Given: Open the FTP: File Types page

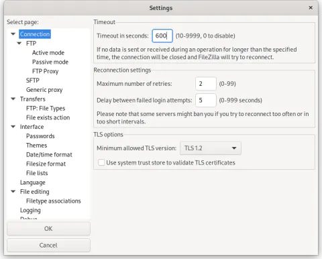Looking at the screenshot, I should tap(46, 109).
